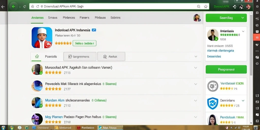
Task: Open the home icon in the Poeniols tab
Action: click(x=37, y=56)
